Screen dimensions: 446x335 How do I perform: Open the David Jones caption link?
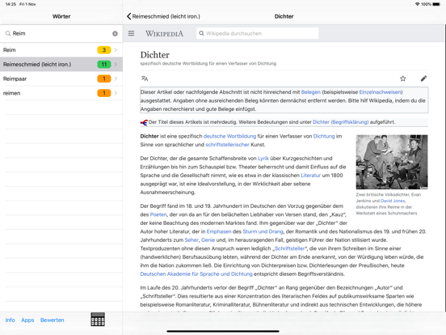(393, 201)
